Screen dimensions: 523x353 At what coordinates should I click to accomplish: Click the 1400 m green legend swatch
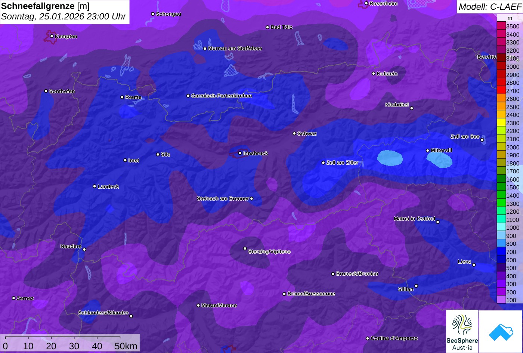pyautogui.click(x=501, y=195)
